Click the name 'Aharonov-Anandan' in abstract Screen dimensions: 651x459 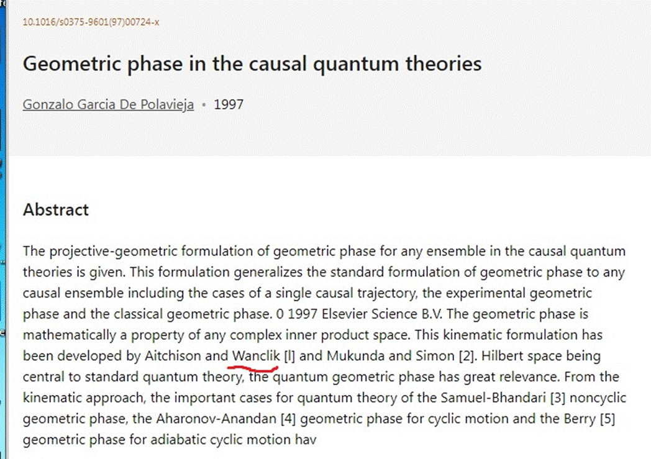pos(216,419)
